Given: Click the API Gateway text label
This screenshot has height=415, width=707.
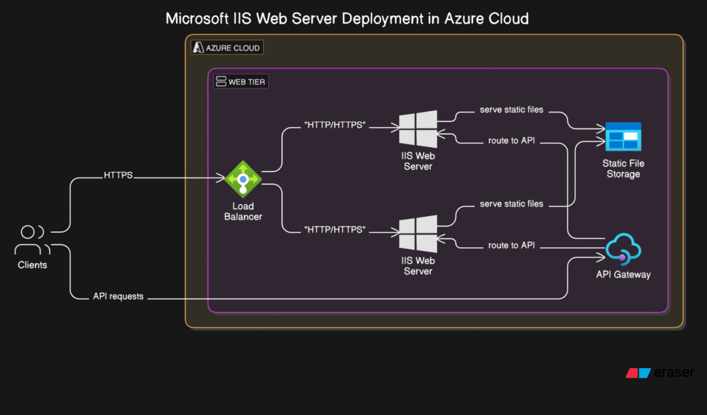Looking at the screenshot, I should click(x=623, y=274).
